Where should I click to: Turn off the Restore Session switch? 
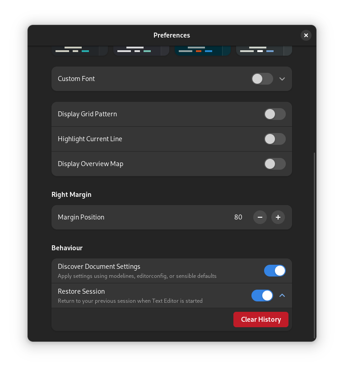pos(262,296)
